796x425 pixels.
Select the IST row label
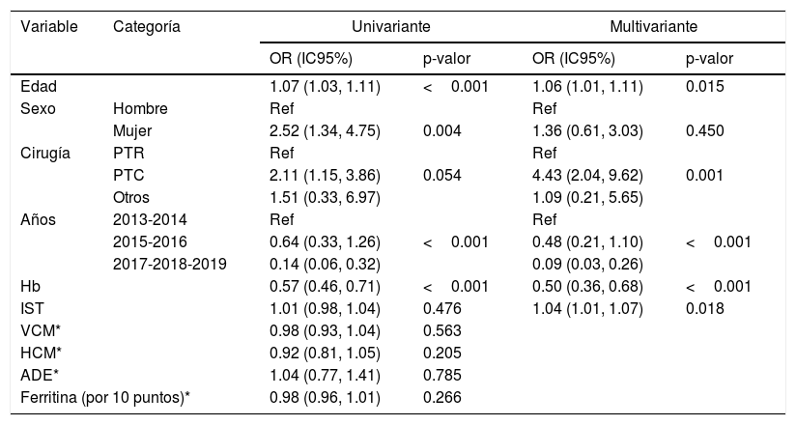point(32,308)
